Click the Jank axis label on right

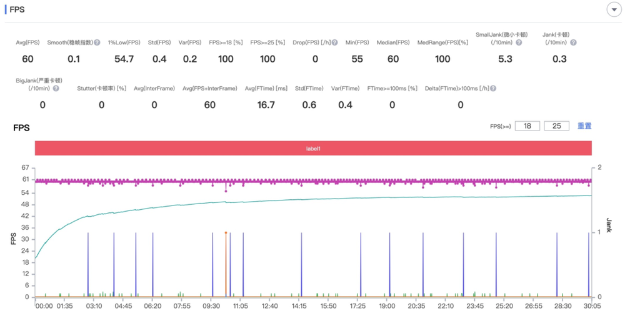coord(608,225)
